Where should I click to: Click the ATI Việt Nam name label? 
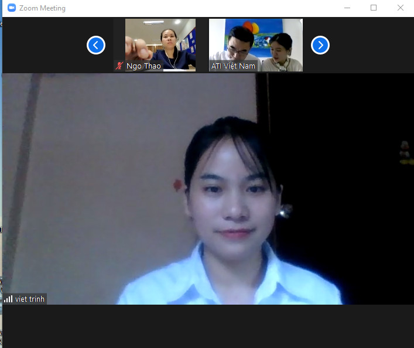click(x=233, y=66)
